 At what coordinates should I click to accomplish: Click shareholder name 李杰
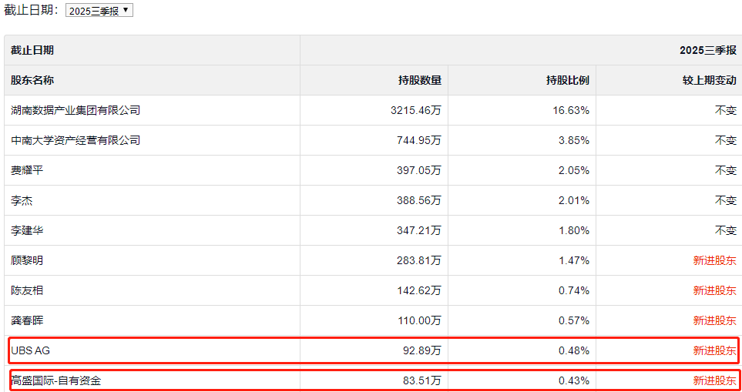(22, 200)
